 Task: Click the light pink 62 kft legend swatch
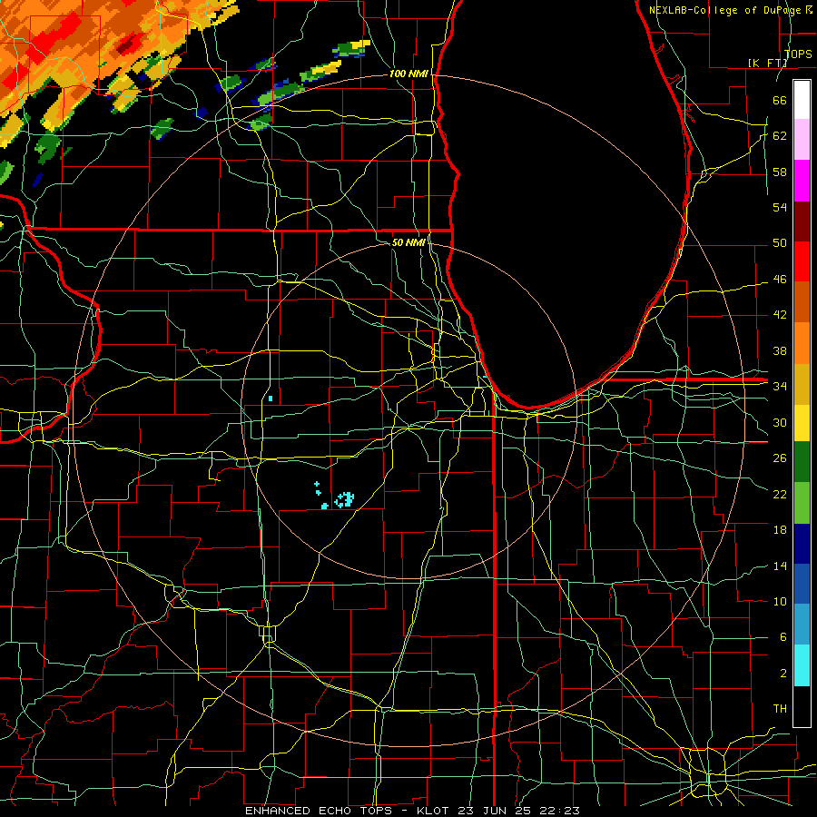tap(802, 140)
